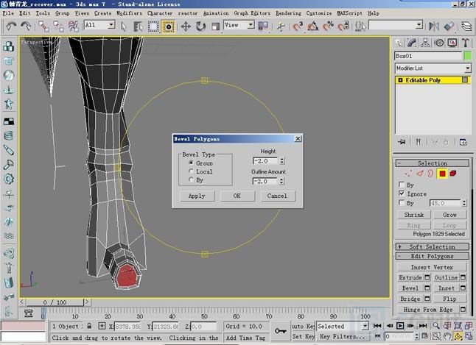Toggle the Percent Snap icon
This screenshot has width=476, height=345.
tap(328, 26)
